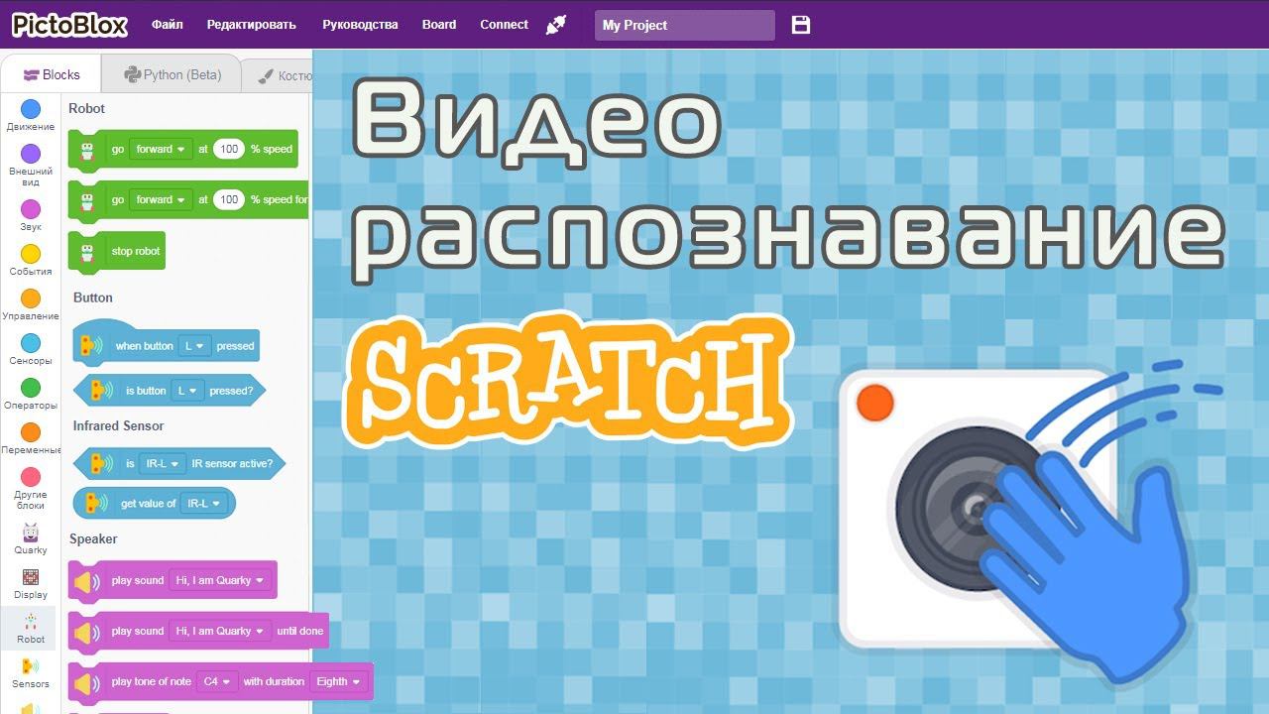Switch to the Костюмы tab
The image size is (1269, 714).
280,75
